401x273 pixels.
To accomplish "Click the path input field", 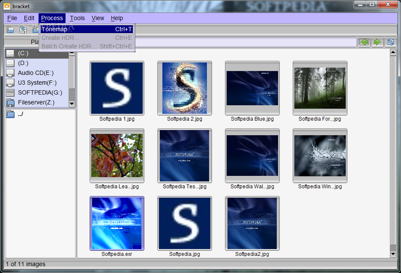I will pos(245,42).
